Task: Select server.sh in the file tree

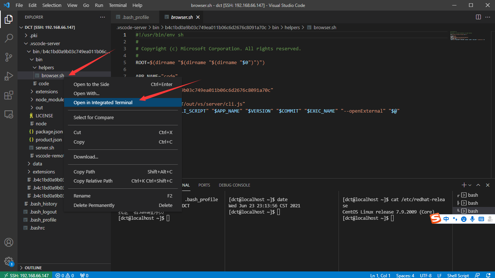Action: (x=45, y=148)
